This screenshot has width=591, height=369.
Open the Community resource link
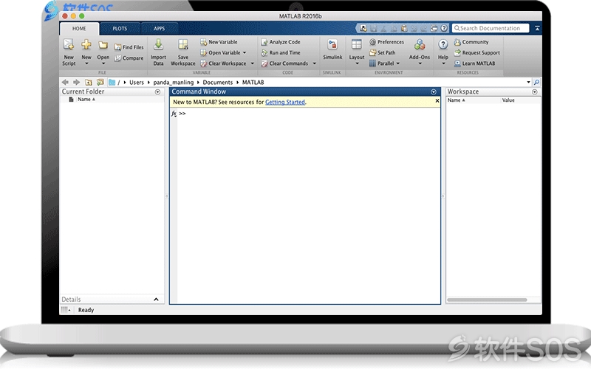point(471,42)
